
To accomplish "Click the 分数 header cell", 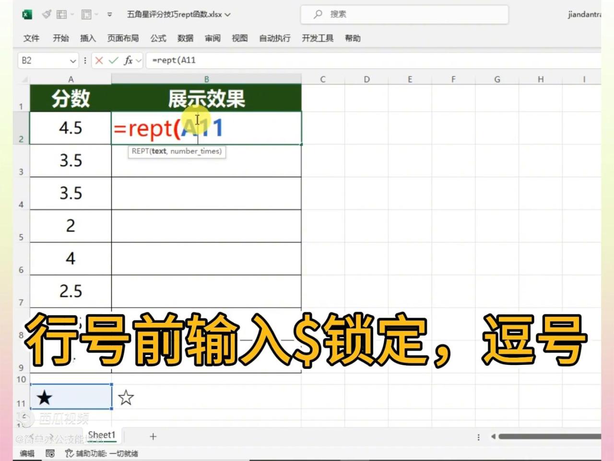I will [x=71, y=98].
